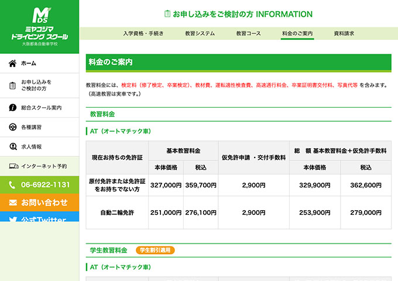The image size is (398, 281).
Task: Open 求人情報 in sidebar
Action: (x=40, y=146)
